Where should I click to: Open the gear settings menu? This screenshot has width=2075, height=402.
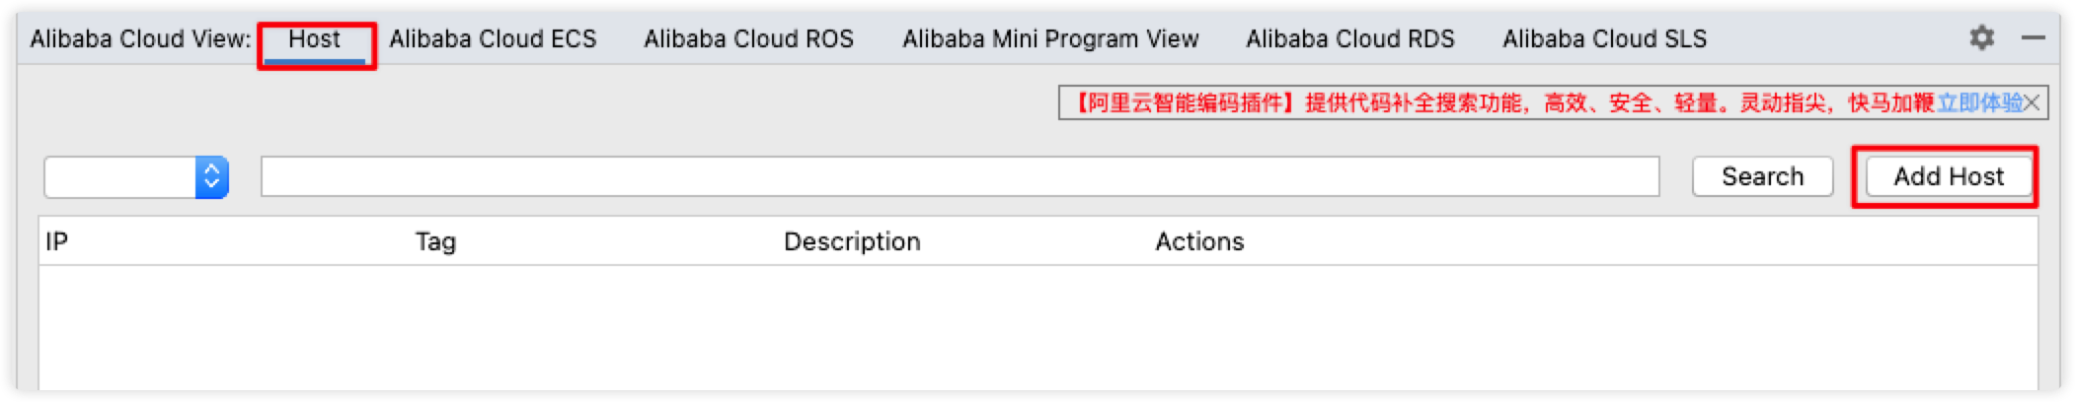tap(1981, 38)
